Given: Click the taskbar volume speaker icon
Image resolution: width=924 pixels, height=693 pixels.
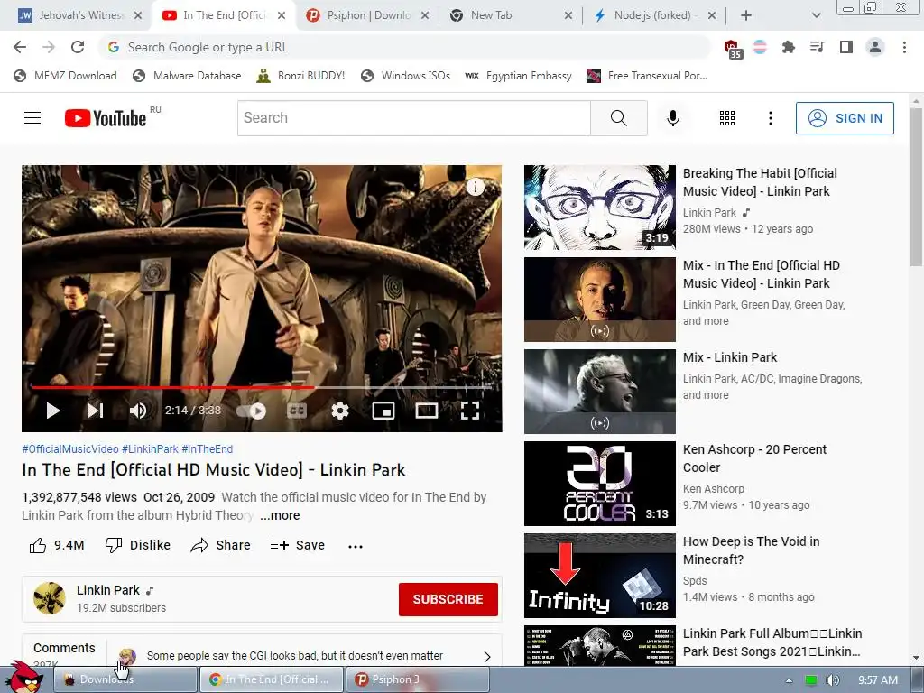Looking at the screenshot, I should 832,680.
